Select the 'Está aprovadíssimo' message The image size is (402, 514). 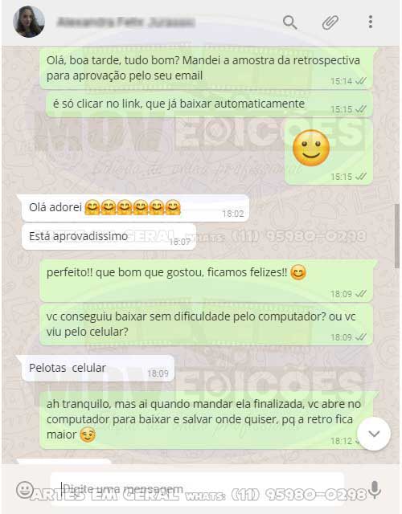click(109, 237)
